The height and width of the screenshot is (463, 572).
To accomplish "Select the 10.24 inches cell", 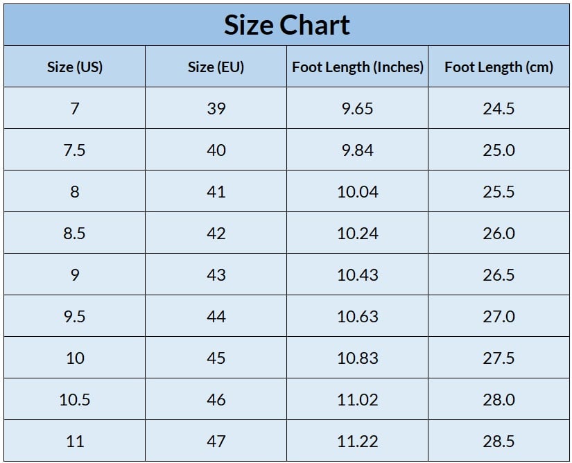I will point(358,234).
